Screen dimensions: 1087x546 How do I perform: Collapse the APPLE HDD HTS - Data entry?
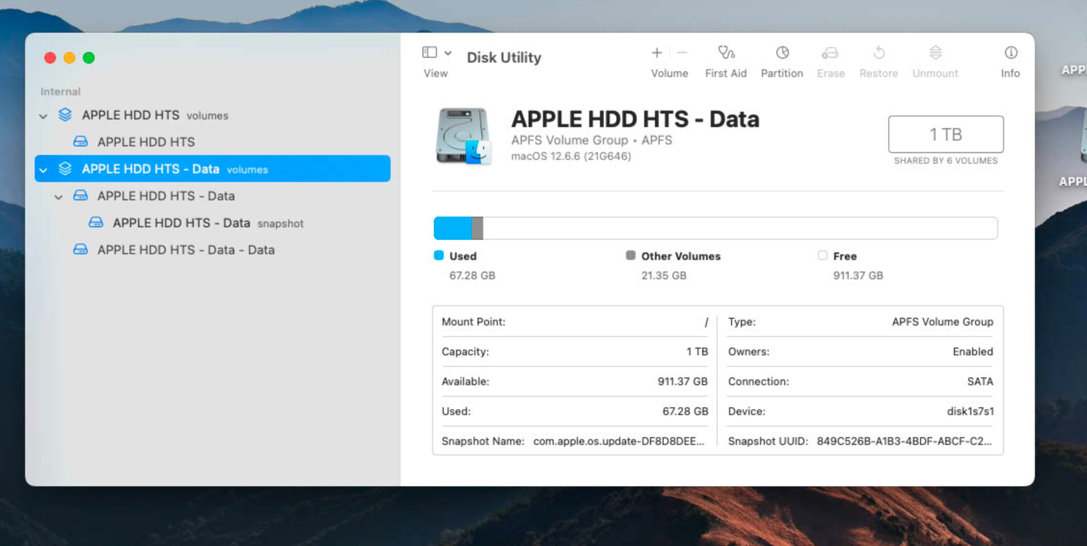pyautogui.click(x=58, y=197)
